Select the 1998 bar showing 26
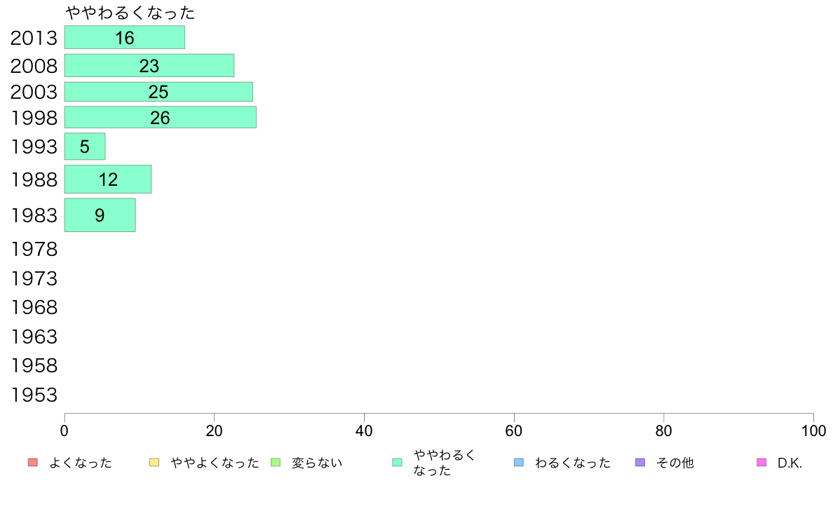This screenshot has width=833, height=516. coord(161,117)
